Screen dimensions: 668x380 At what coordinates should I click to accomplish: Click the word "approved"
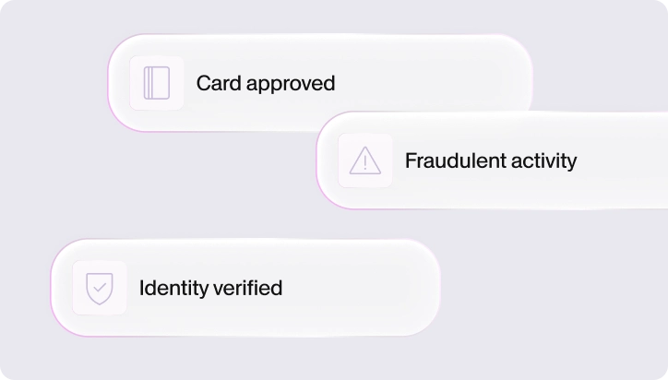(x=291, y=84)
